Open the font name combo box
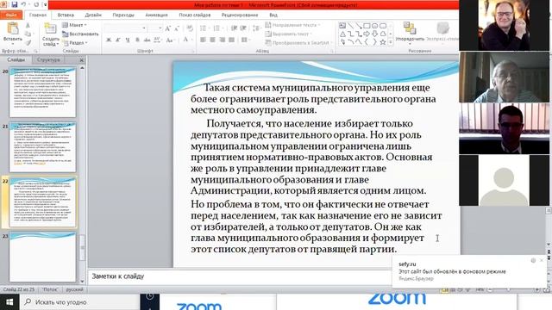 (125, 28)
